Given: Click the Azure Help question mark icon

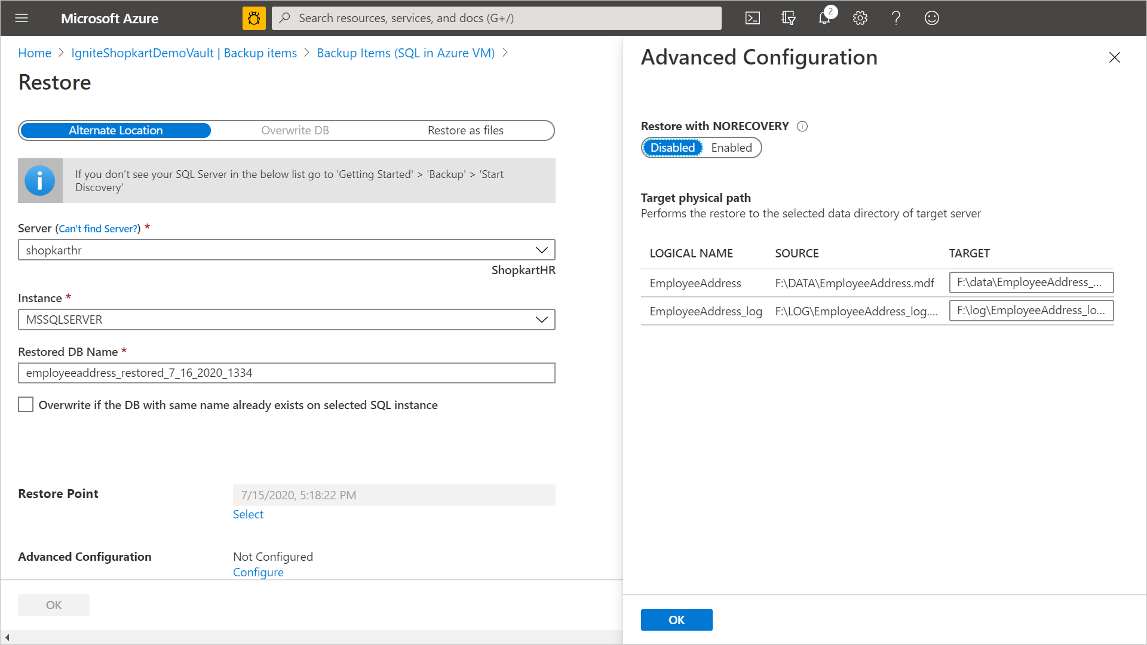Looking at the screenshot, I should [895, 17].
